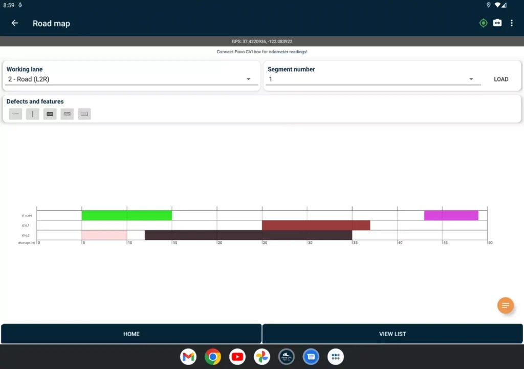
Task: Select the vertical line defect tool
Action: 33,114
